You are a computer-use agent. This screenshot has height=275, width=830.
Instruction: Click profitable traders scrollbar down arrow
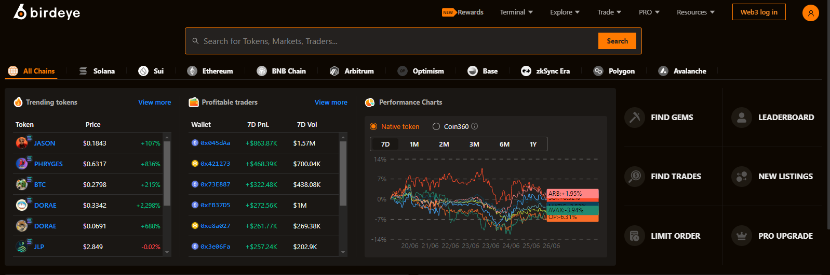tap(343, 252)
